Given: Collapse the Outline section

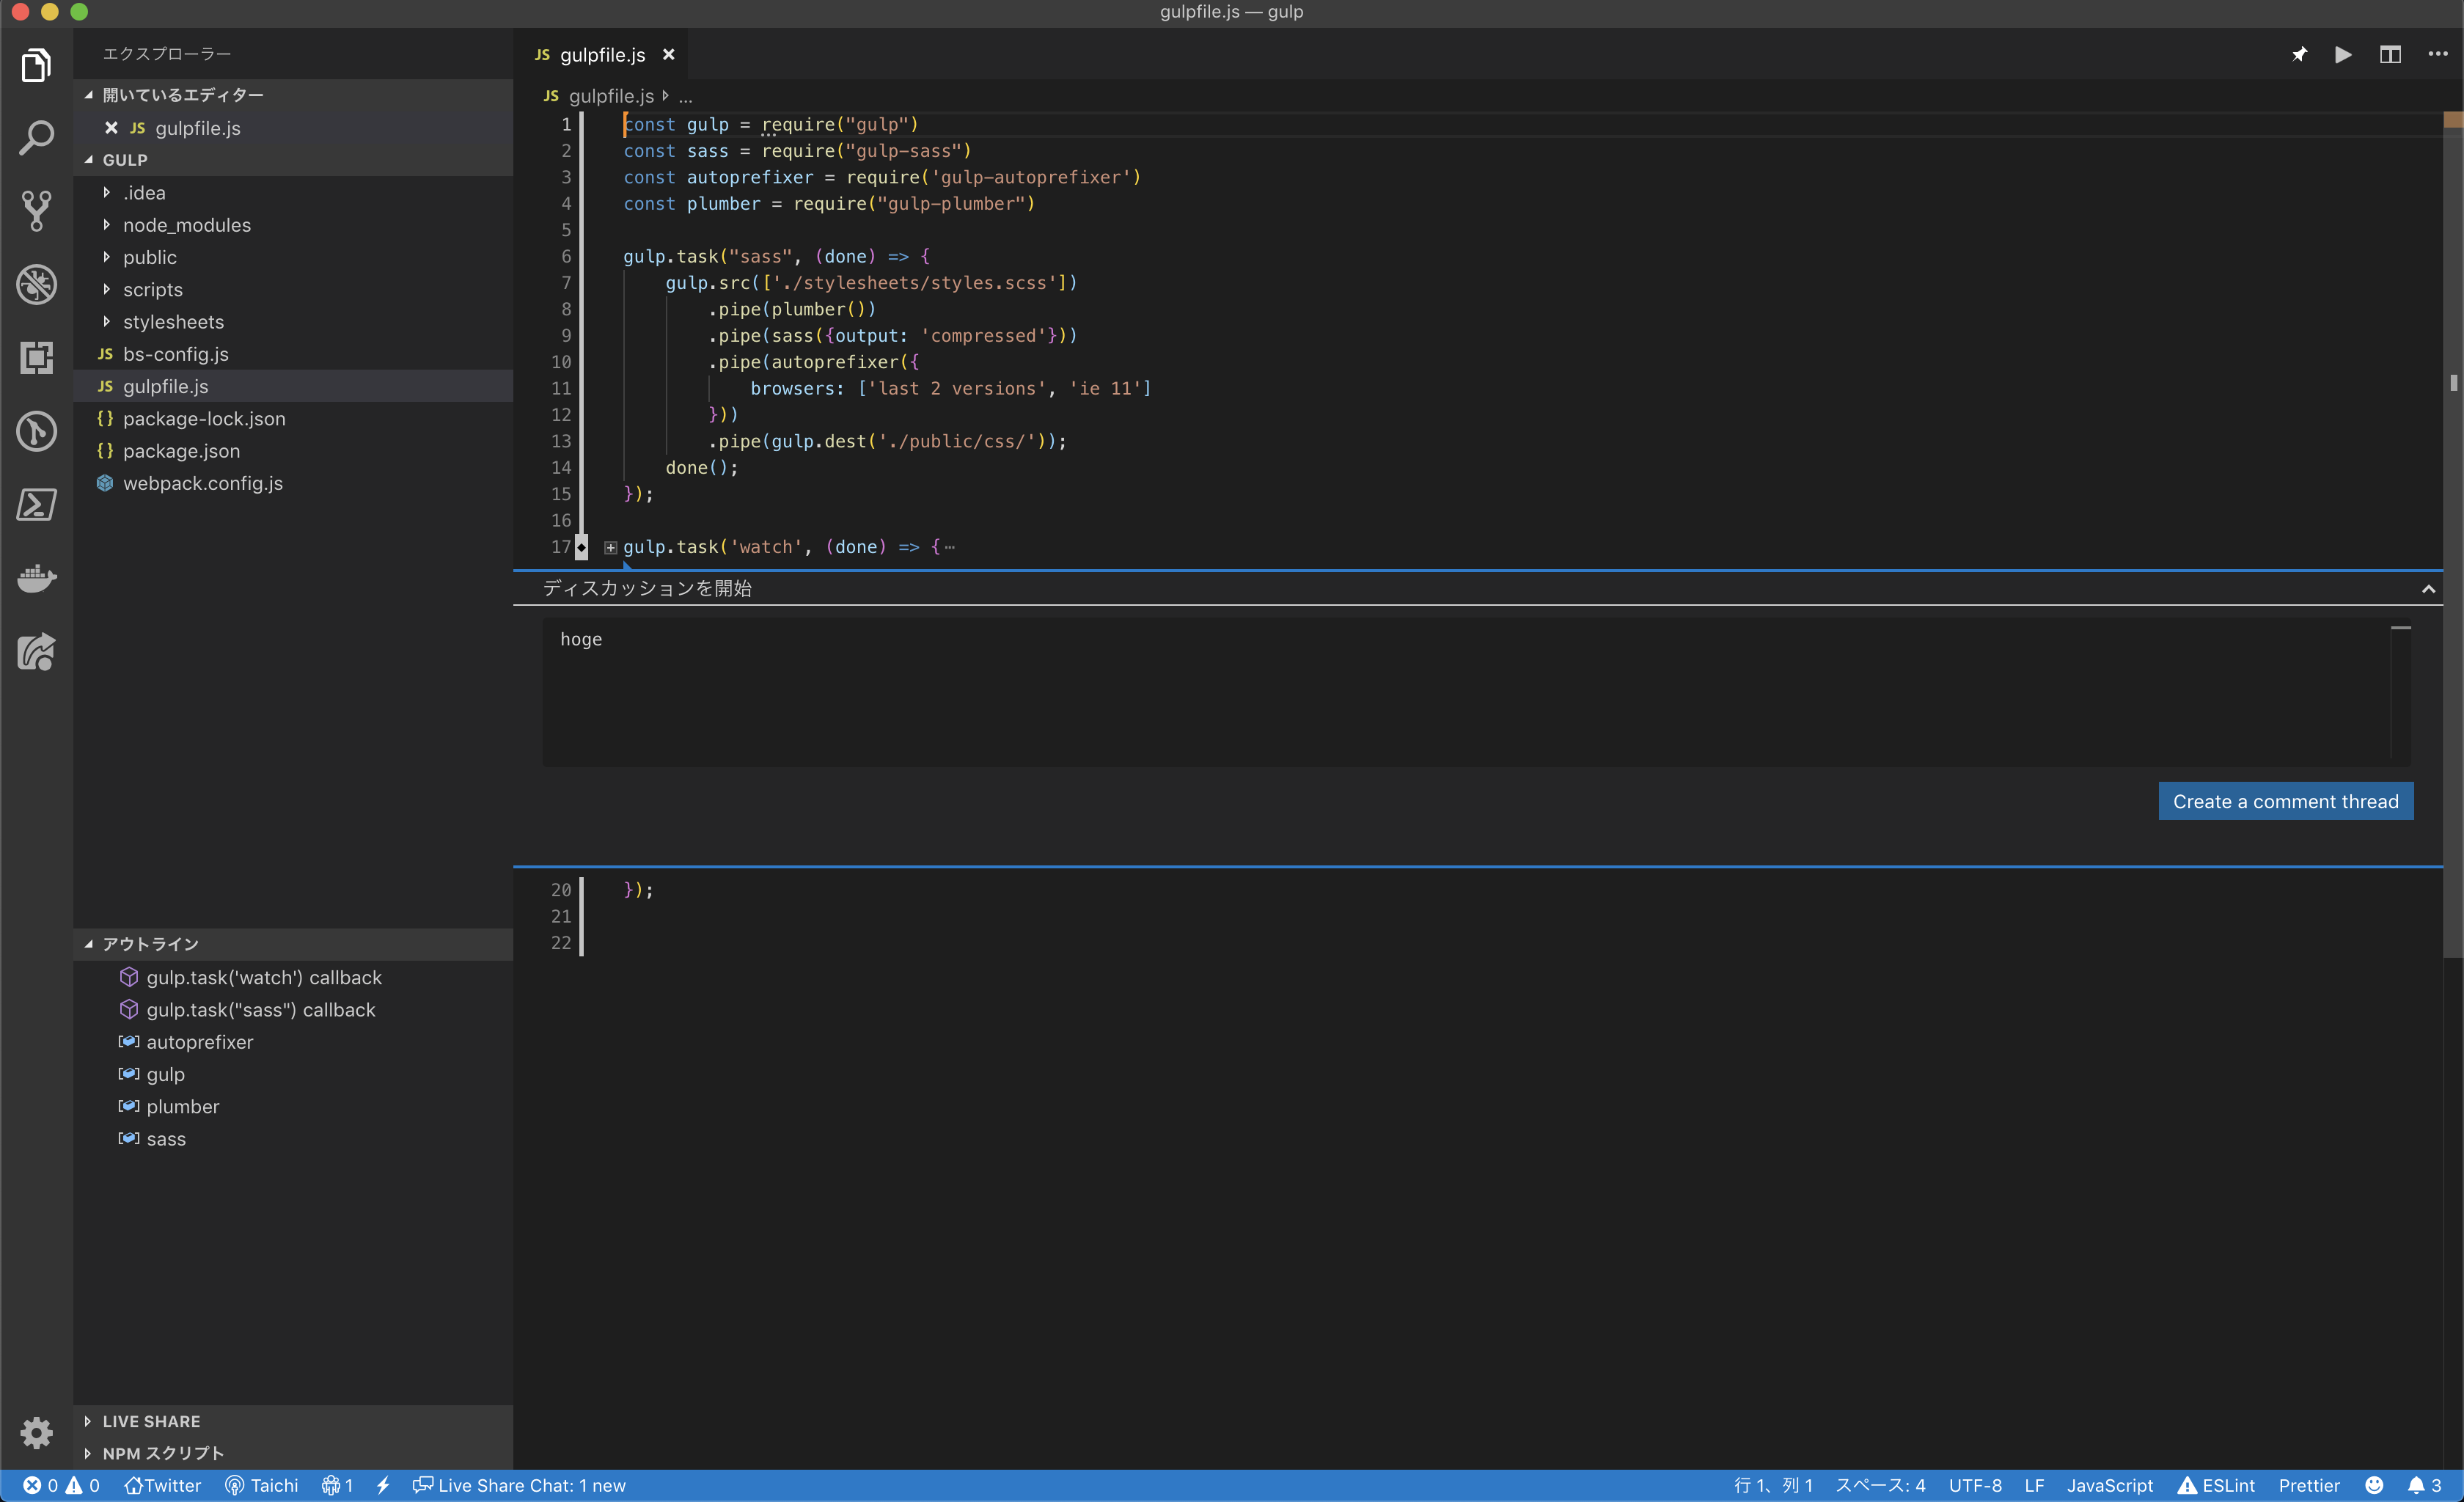Looking at the screenshot, I should [293, 944].
